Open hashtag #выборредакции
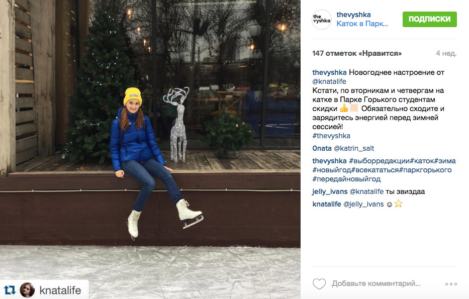Viewport: 469px width, 299px height. 379,161
